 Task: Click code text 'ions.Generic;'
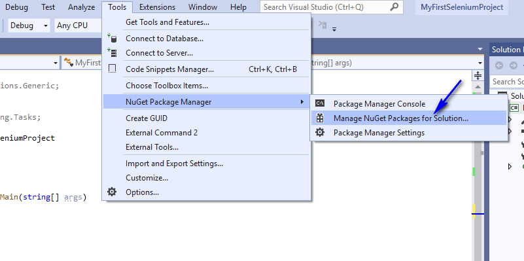pyautogui.click(x=29, y=86)
